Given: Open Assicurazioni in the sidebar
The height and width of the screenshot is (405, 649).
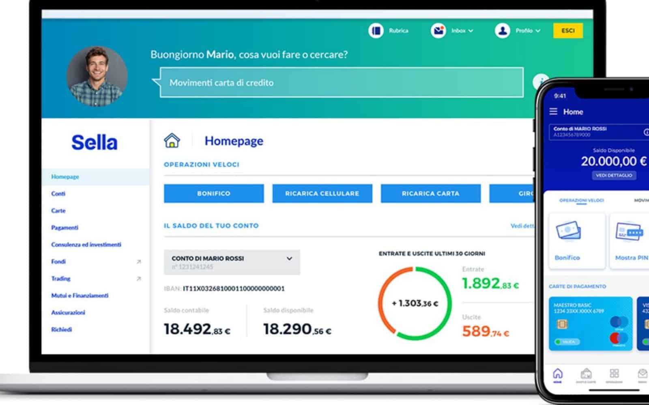Looking at the screenshot, I should point(68,313).
